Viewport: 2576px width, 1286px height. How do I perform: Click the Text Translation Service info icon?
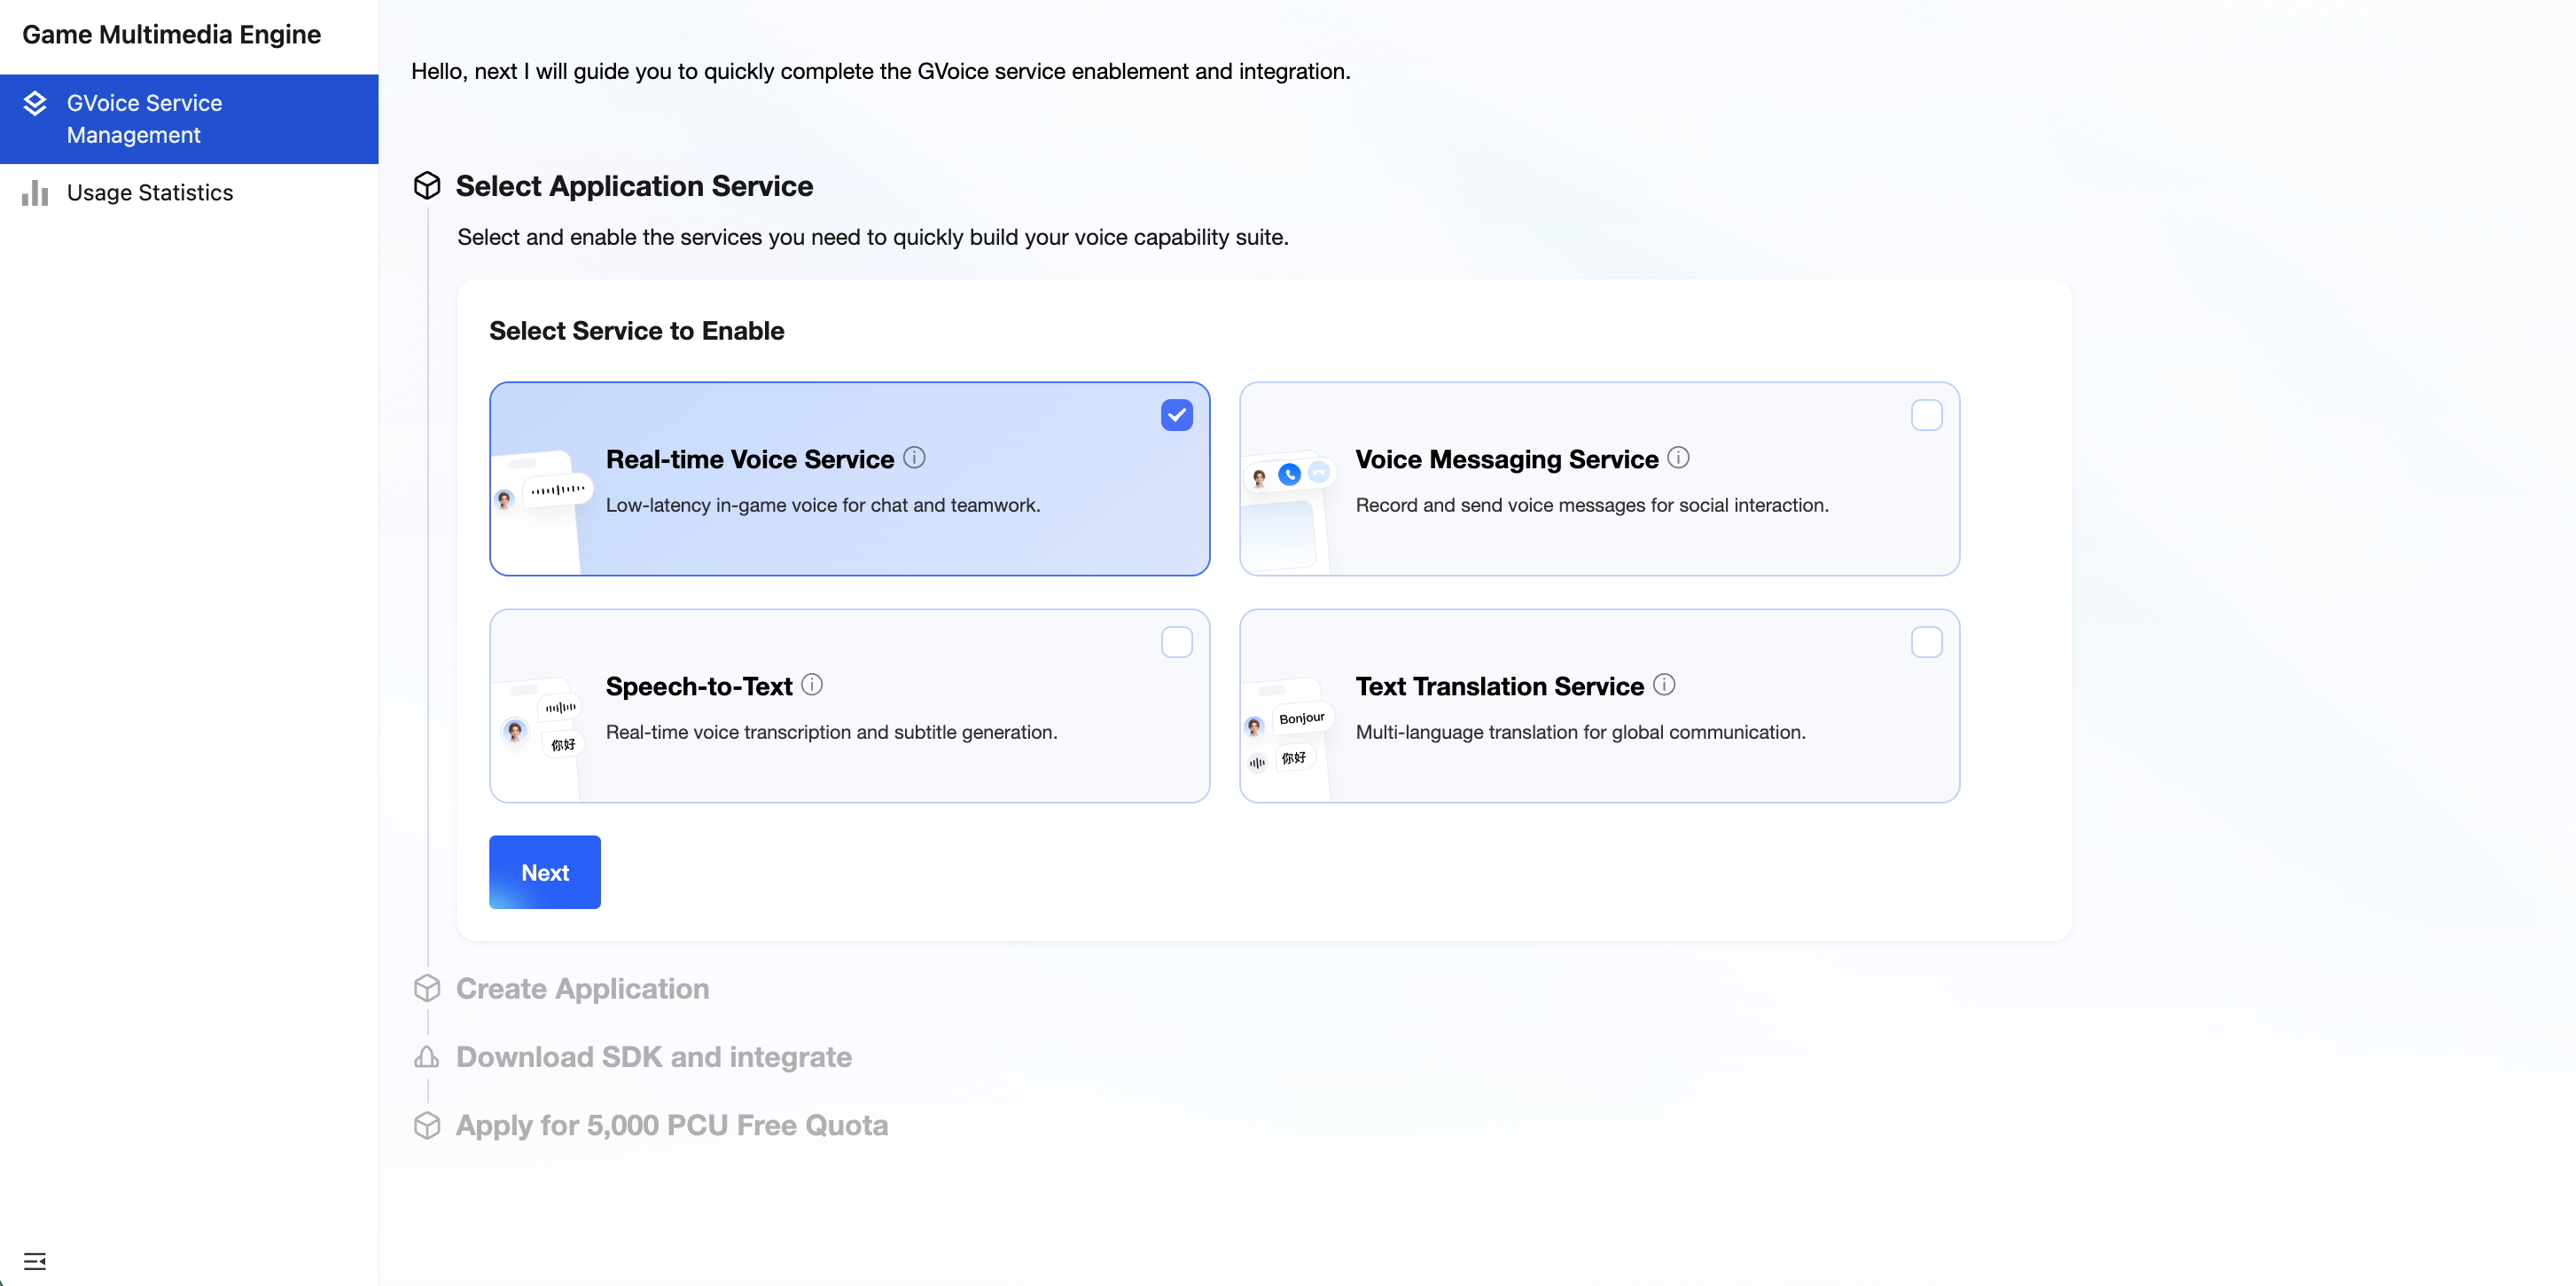point(1663,685)
